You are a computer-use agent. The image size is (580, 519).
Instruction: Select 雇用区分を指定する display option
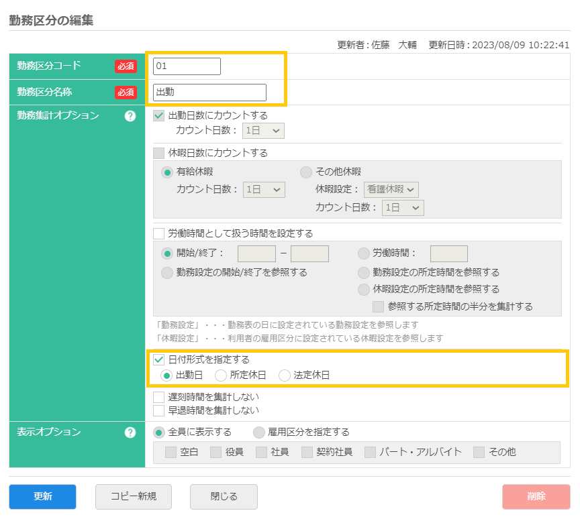click(x=259, y=433)
